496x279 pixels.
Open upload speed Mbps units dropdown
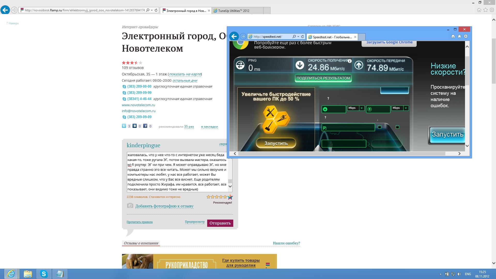click(x=406, y=108)
